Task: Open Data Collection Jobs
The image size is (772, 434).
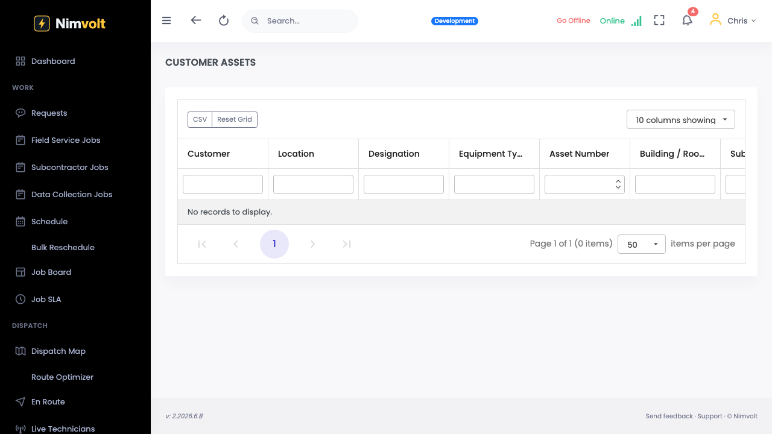Action: 72,194
